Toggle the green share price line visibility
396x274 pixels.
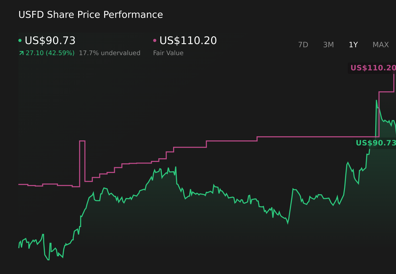pyautogui.click(x=20, y=40)
